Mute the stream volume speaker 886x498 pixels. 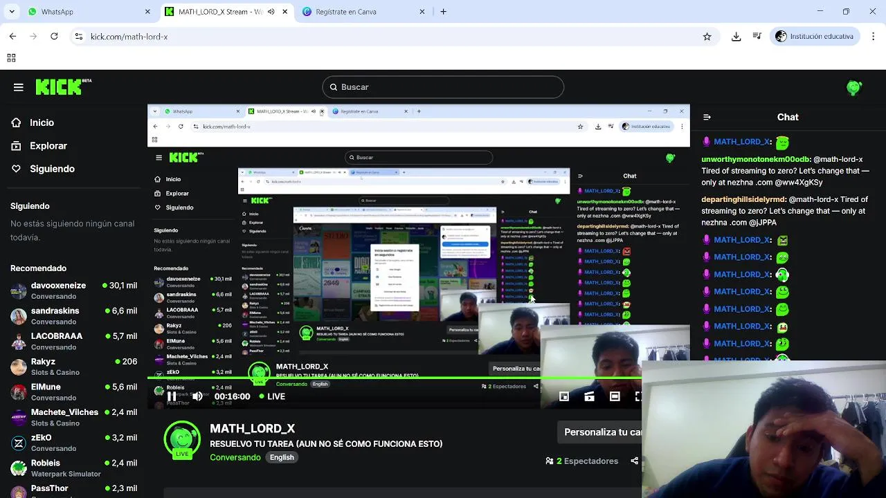tap(197, 396)
